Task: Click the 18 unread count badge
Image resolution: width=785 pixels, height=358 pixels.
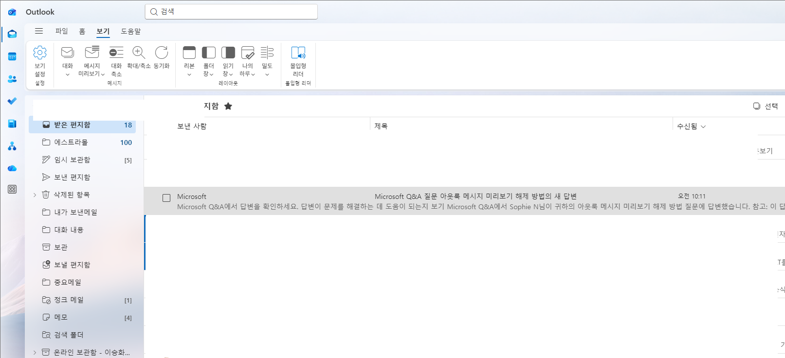Action: click(x=128, y=125)
